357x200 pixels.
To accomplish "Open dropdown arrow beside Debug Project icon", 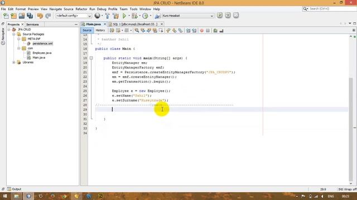I will coord(139,16).
